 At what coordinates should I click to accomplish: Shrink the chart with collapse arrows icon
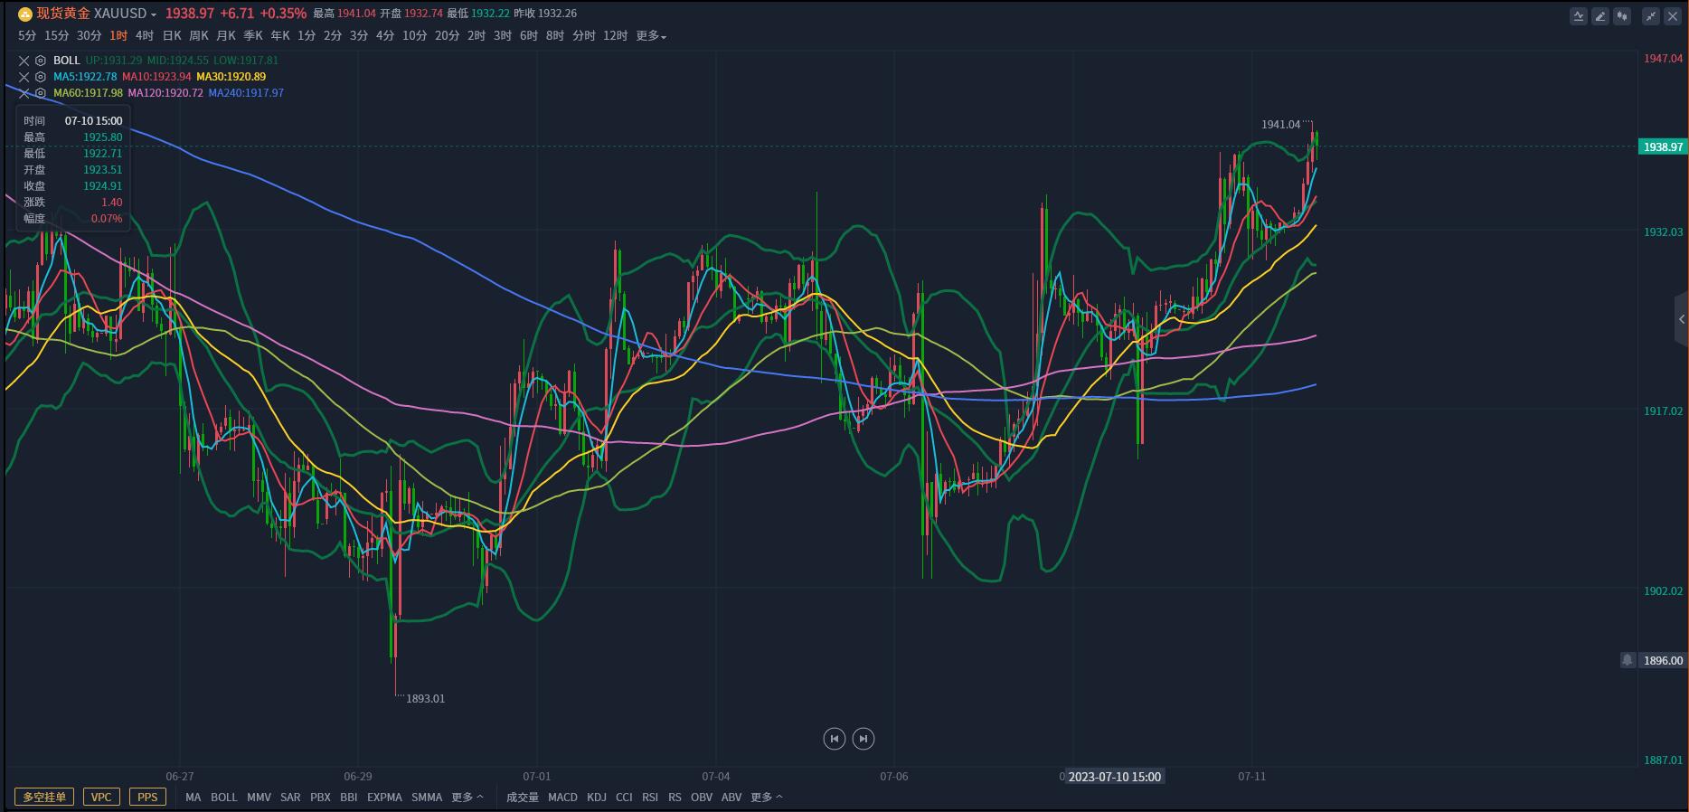pyautogui.click(x=1651, y=15)
